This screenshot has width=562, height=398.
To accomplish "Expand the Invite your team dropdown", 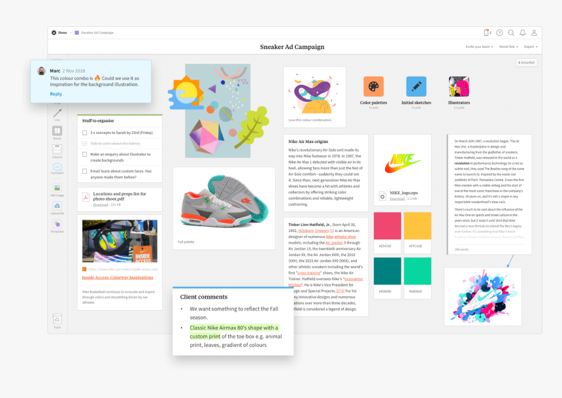I will click(x=479, y=46).
